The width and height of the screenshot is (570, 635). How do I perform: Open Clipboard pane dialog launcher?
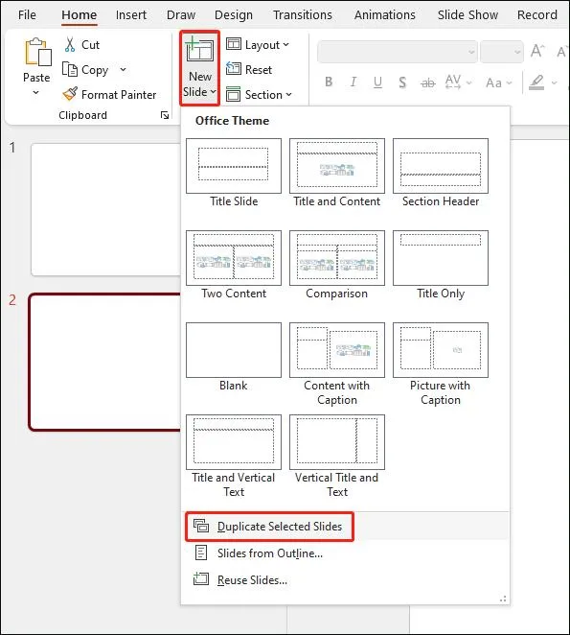pos(164,115)
